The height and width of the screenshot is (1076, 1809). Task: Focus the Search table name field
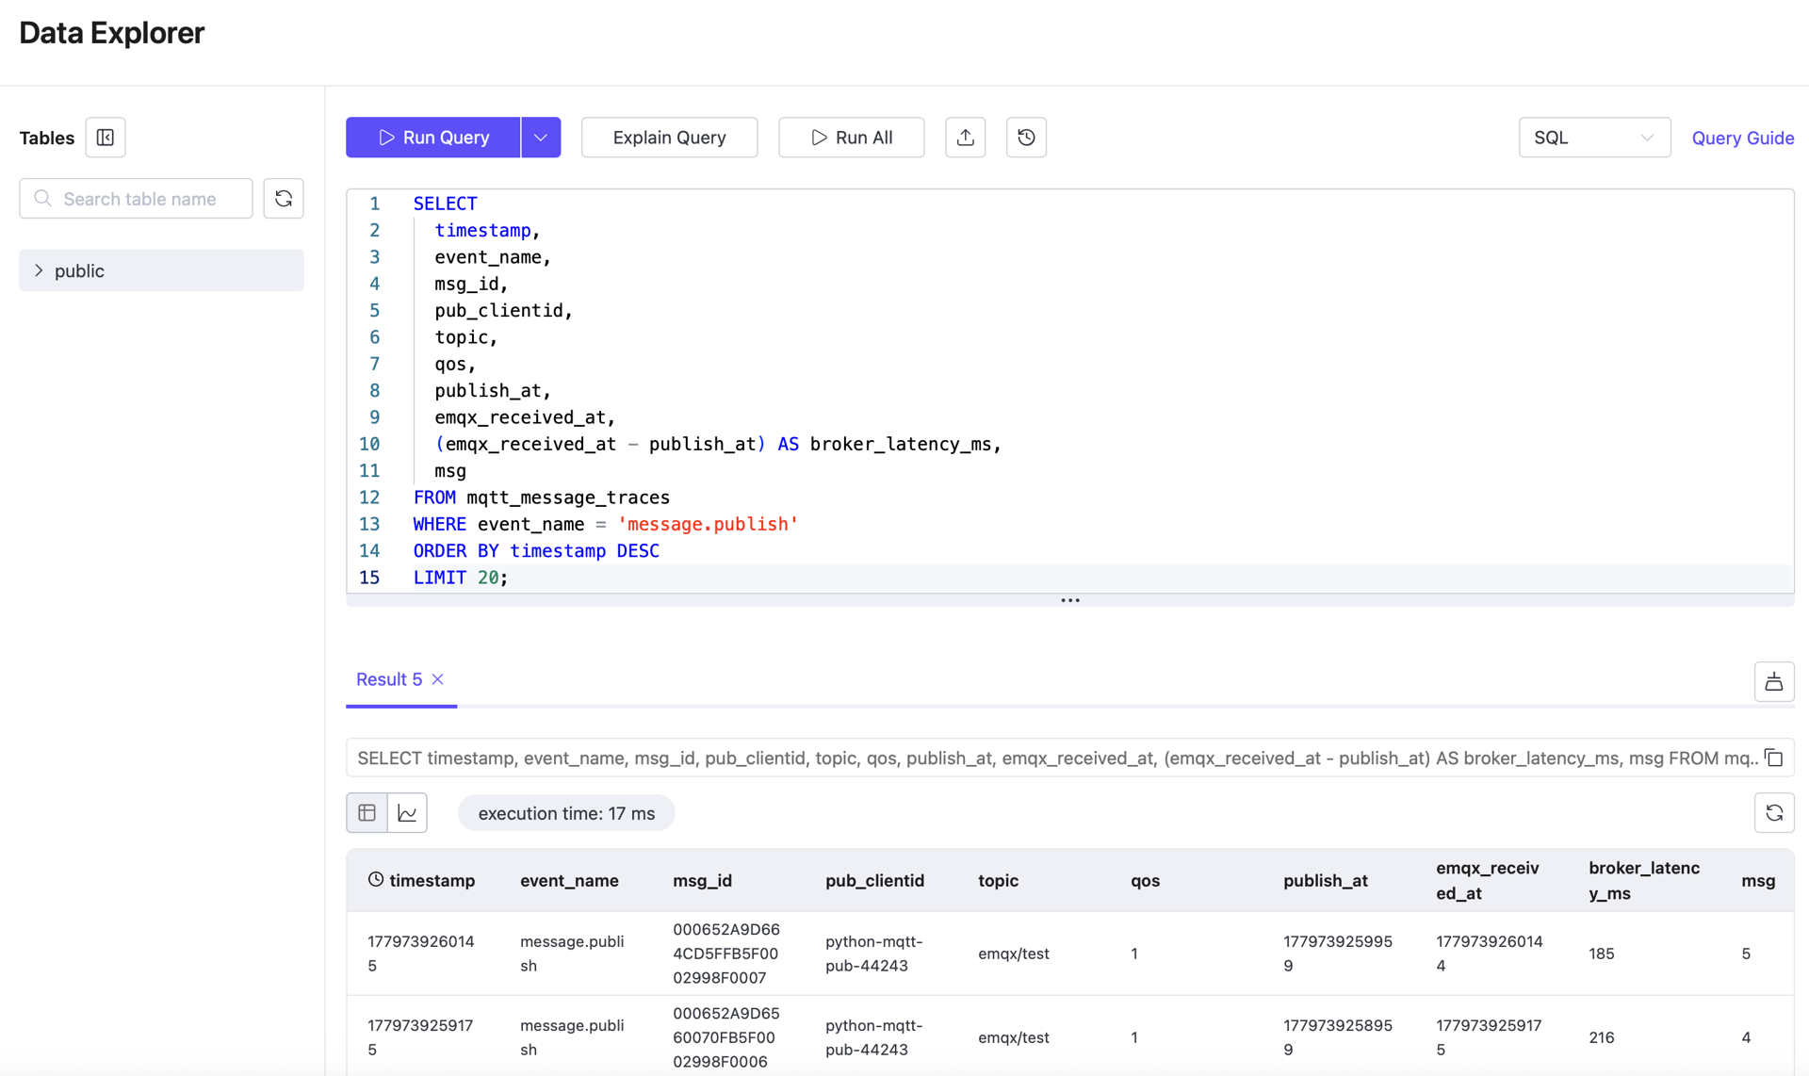[137, 199]
